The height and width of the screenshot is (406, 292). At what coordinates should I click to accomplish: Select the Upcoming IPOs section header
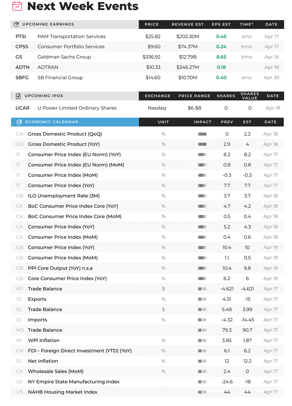coord(75,96)
